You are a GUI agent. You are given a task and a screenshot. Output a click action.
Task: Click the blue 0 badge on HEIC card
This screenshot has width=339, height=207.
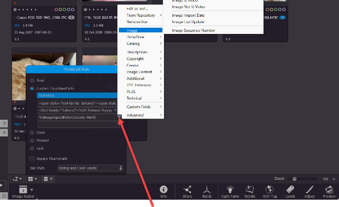click(282, 17)
